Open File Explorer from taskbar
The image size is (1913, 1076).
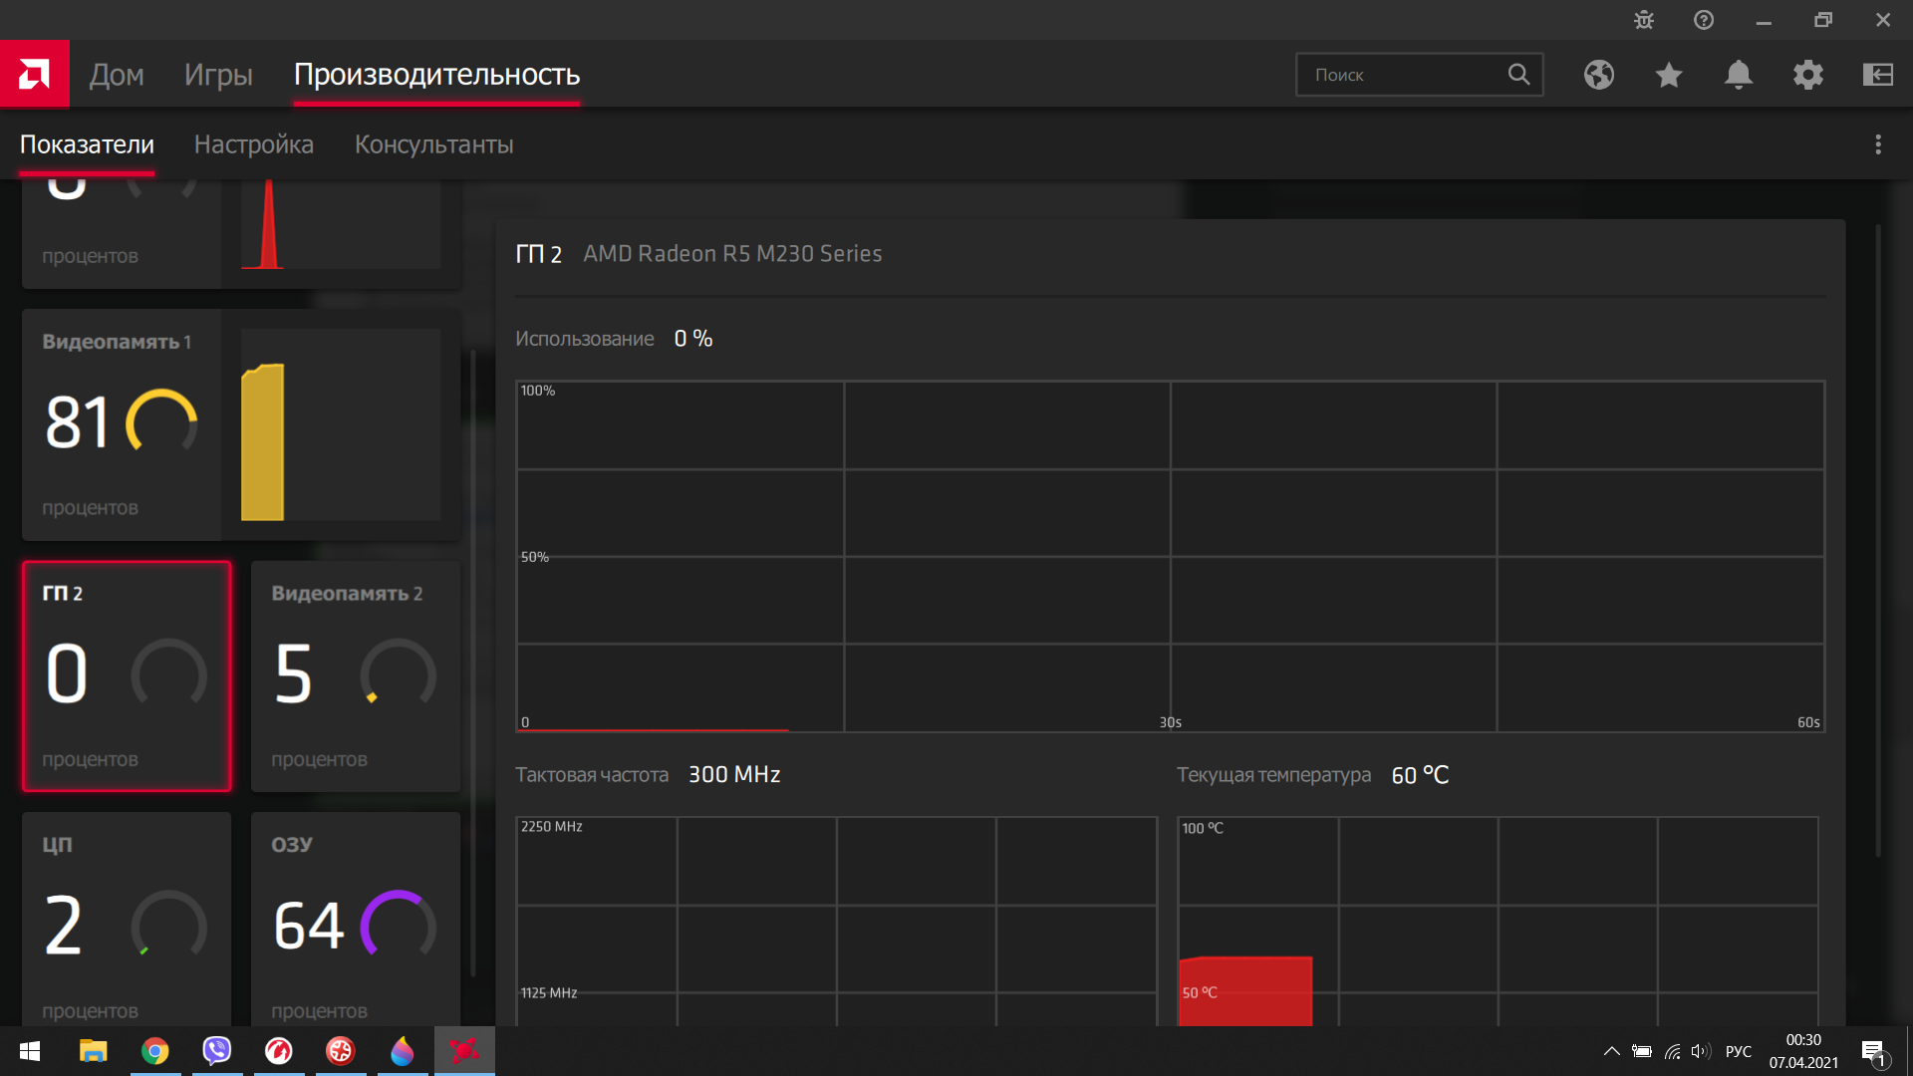point(94,1051)
